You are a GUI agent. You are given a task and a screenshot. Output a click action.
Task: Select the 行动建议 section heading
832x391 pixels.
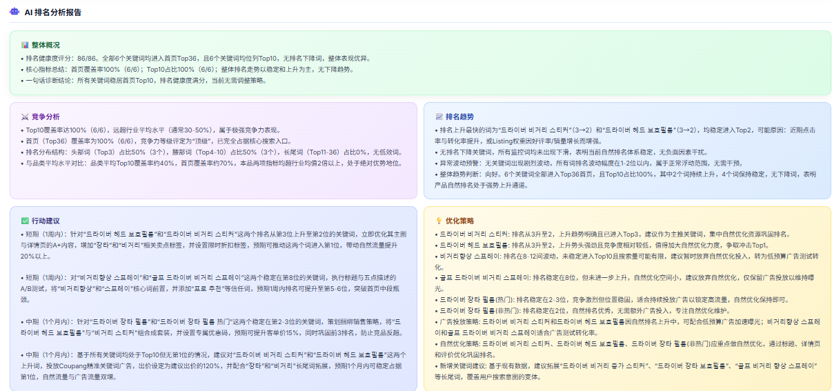point(46,221)
